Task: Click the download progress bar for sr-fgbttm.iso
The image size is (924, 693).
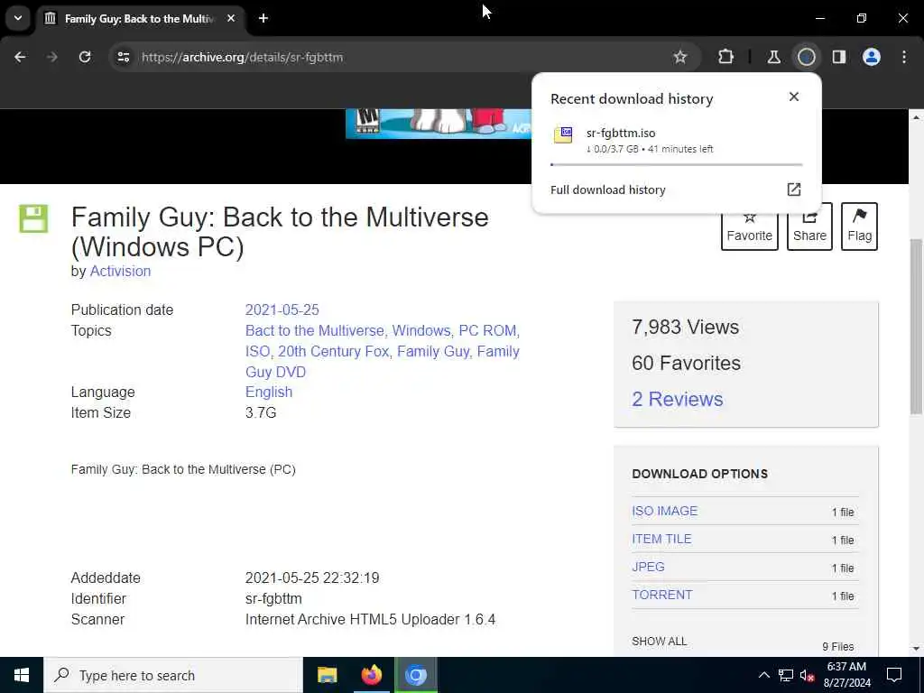Action: (x=676, y=164)
